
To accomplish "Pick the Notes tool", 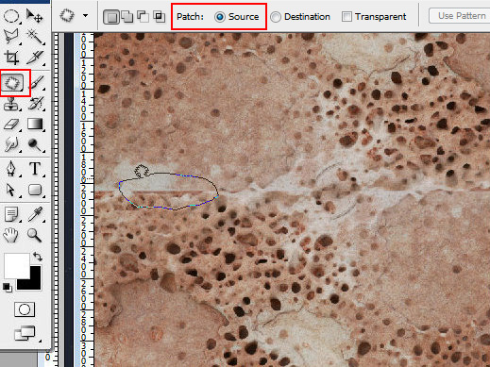I will (x=11, y=214).
